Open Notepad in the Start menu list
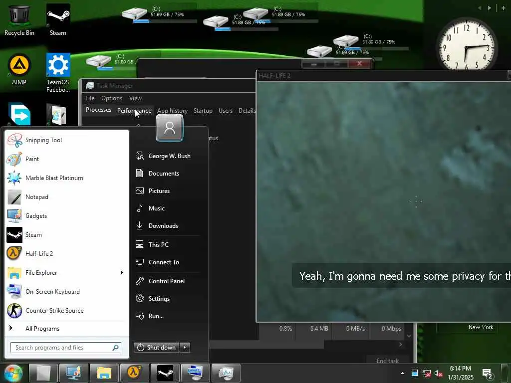 (x=67, y=196)
